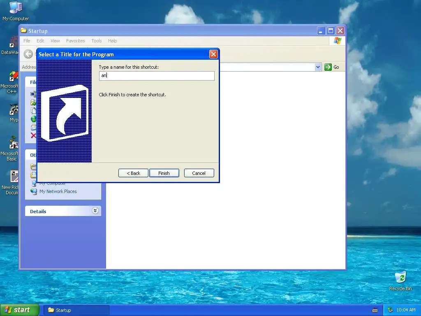Select the Microsoft Basic desktop shortcut

(x=10, y=149)
